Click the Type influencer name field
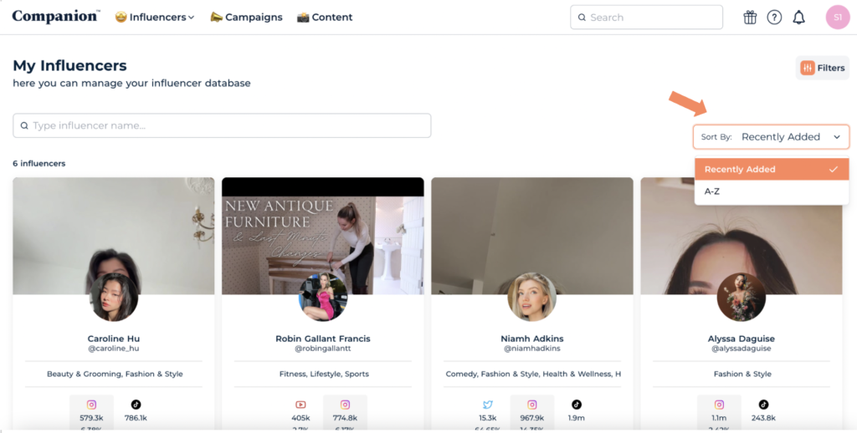Image resolution: width=857 pixels, height=433 pixels. click(x=222, y=125)
